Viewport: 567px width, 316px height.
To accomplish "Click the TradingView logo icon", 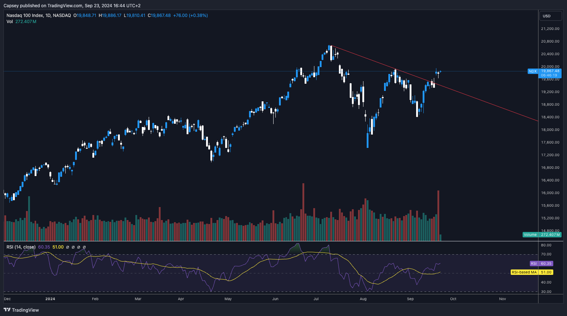I will (7, 310).
